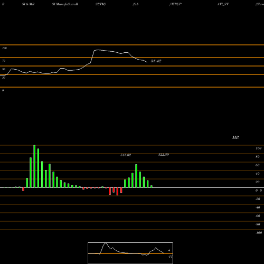Screen dimensions: 264x264
Task: Click the 'SI & MR' header text
Action: (28, 4)
